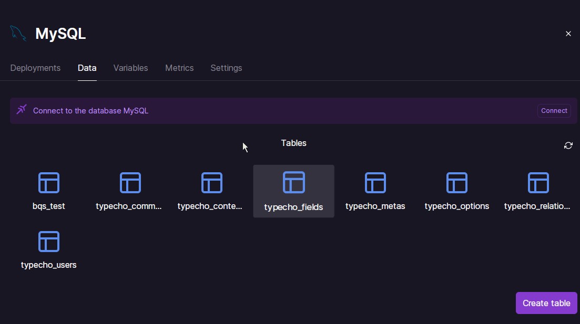Select the typecho_fields label
The height and width of the screenshot is (324, 580).
[x=294, y=207]
